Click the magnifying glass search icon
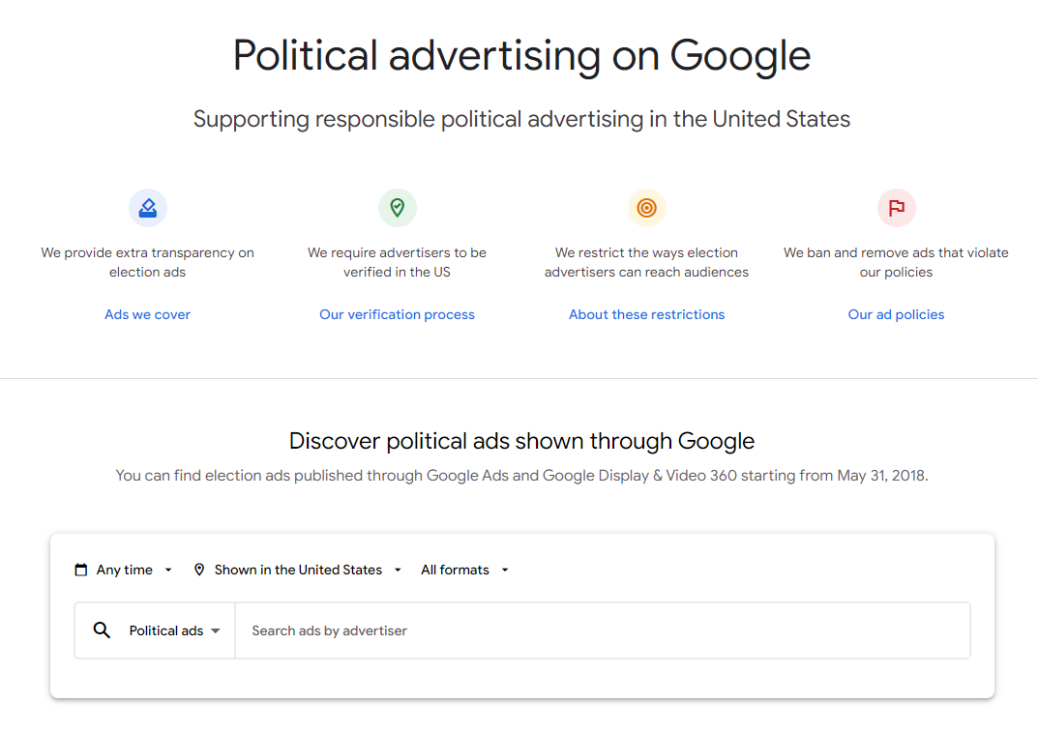The width and height of the screenshot is (1038, 732). click(x=102, y=630)
